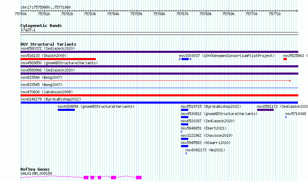Open esv3303037 (1000GenomesConsortiumPilotProject) label

pos(227,56)
